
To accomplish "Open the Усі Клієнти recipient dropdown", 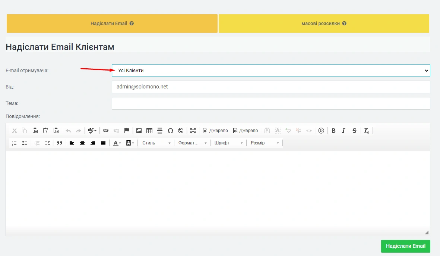I will click(x=271, y=71).
